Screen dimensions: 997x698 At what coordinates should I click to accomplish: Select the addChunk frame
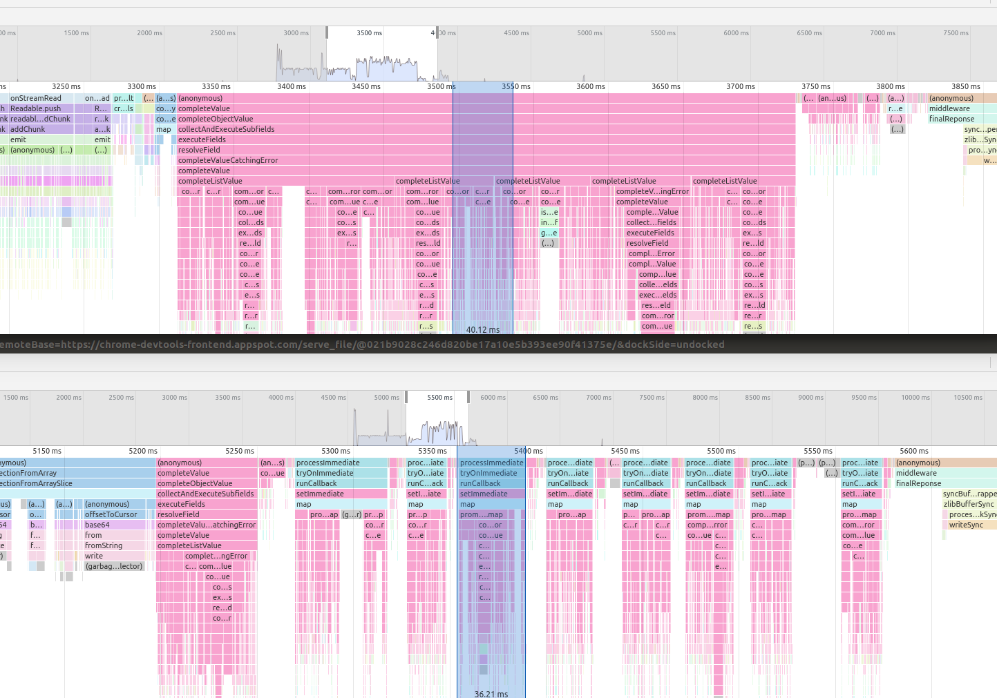[40, 129]
